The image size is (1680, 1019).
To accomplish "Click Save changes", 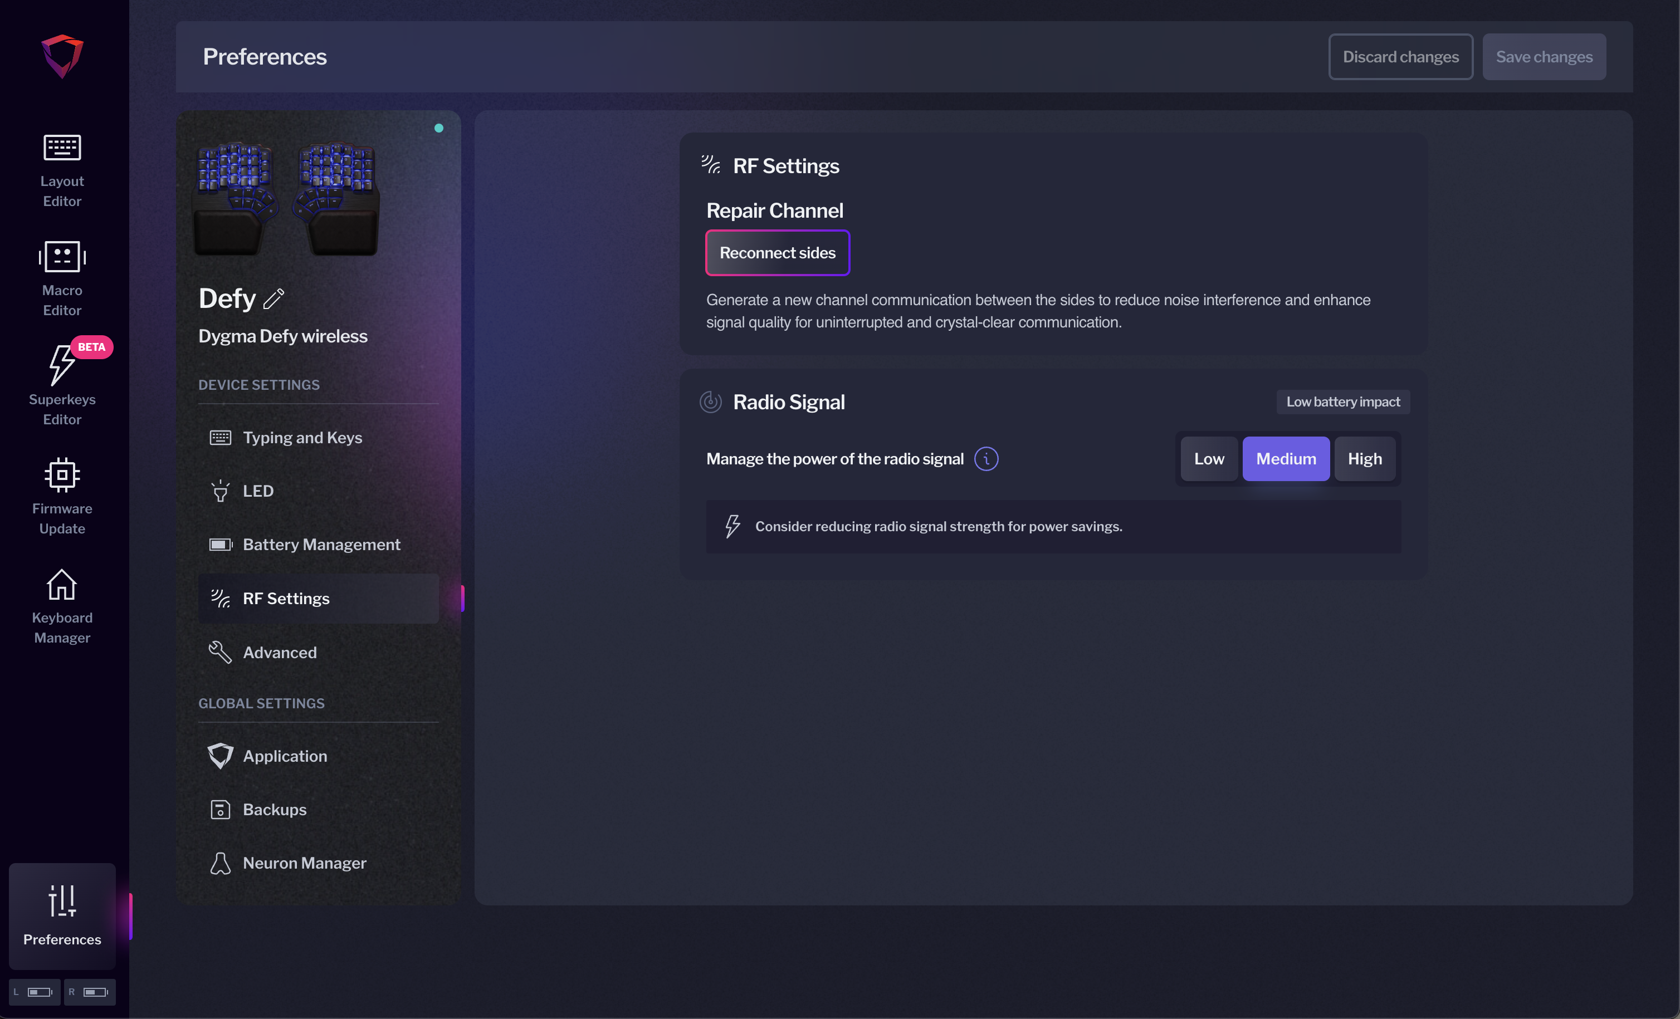I will [x=1544, y=57].
